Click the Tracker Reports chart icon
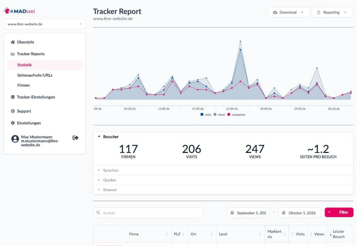 tap(13, 54)
